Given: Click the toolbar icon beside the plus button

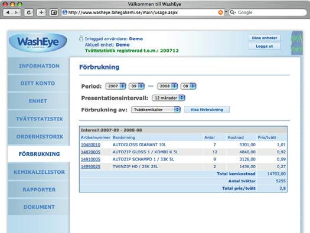Looking at the screenshot, I should click(x=54, y=12).
